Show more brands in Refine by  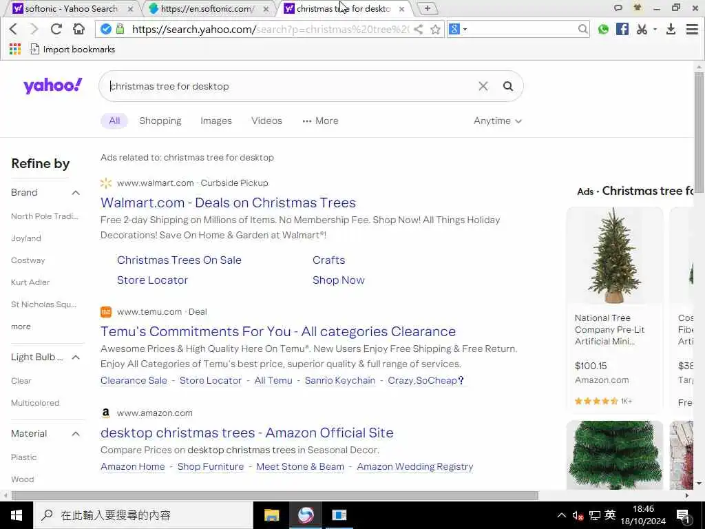21,326
